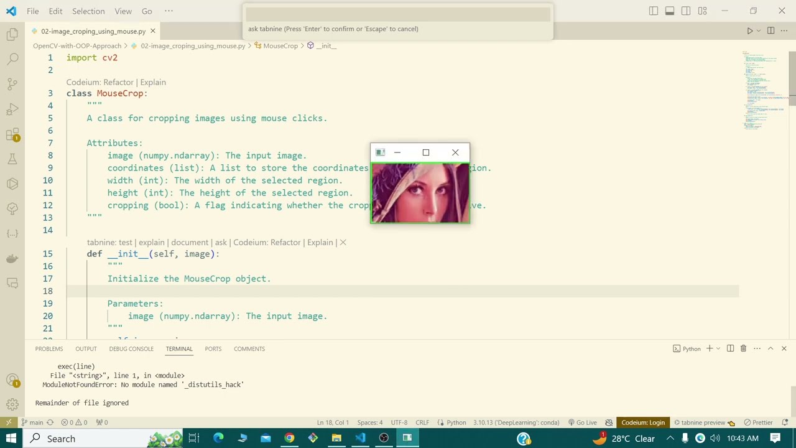Open Microsoft Edge from taskbar

point(218,438)
